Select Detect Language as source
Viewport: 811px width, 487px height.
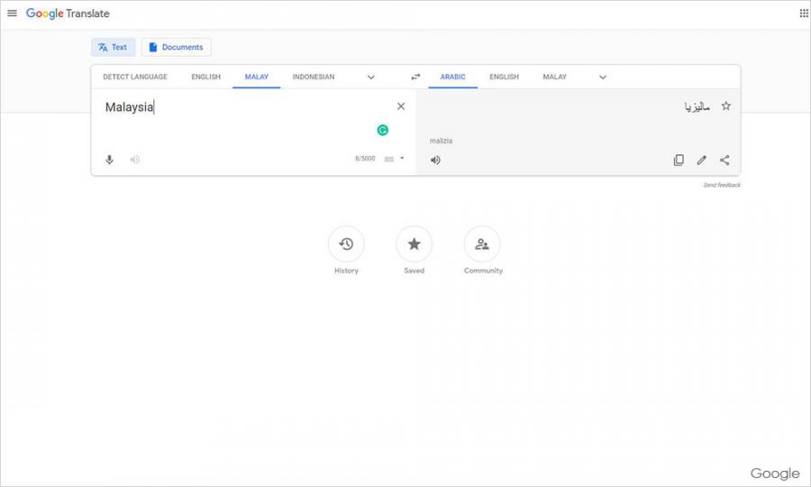135,78
